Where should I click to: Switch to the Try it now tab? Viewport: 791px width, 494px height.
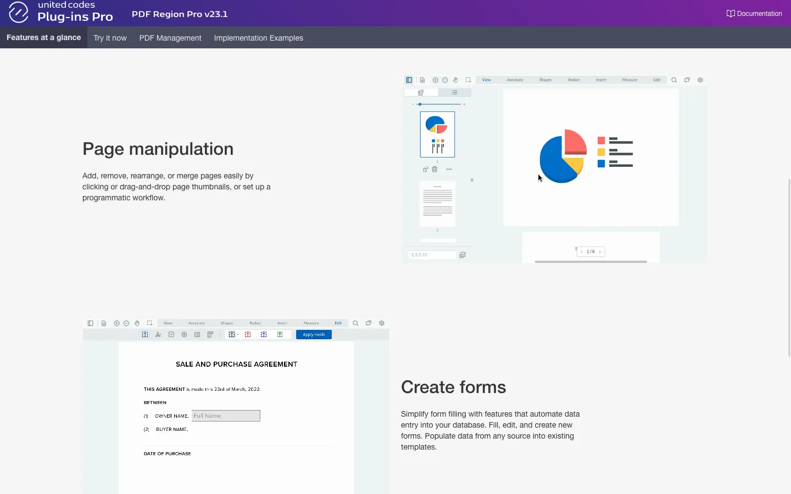pyautogui.click(x=110, y=38)
